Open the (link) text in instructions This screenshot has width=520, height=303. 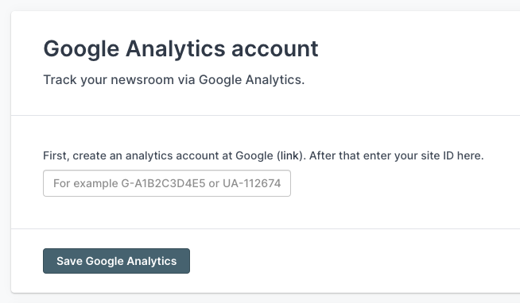pos(289,155)
